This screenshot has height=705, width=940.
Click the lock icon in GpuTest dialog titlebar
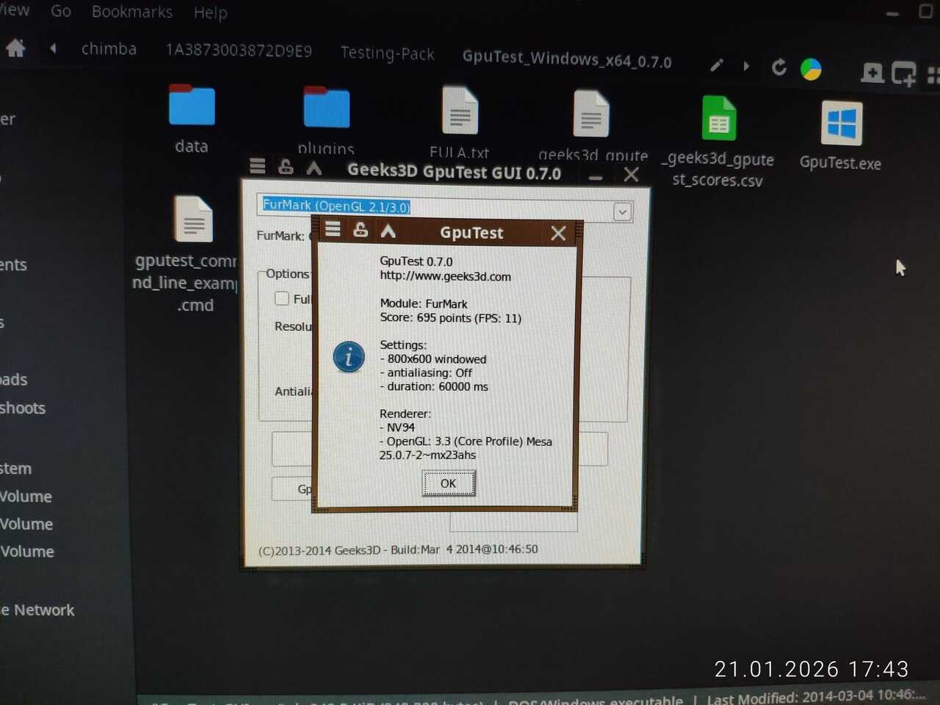360,230
